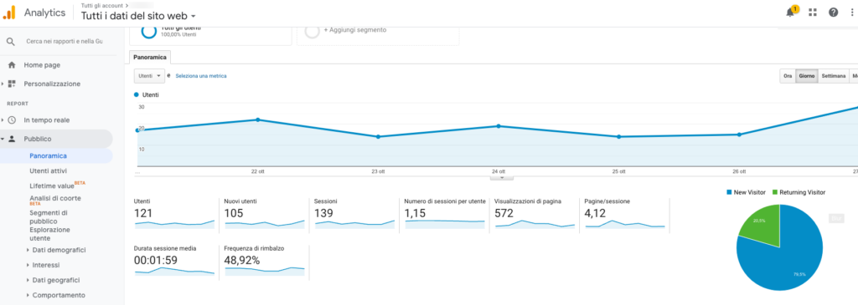Open the Google apps grid icon
This screenshot has width=858, height=305.
point(813,13)
